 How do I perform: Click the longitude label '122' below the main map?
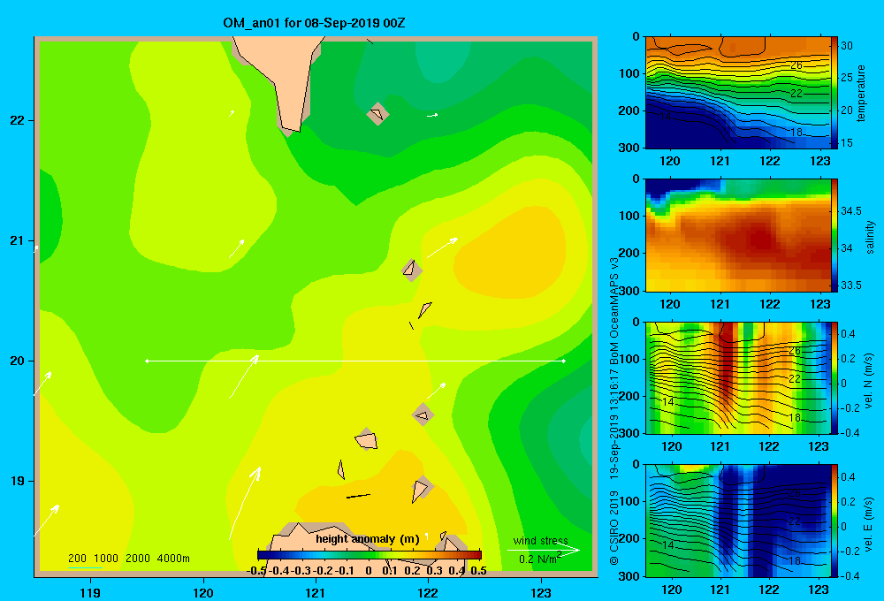428,592
